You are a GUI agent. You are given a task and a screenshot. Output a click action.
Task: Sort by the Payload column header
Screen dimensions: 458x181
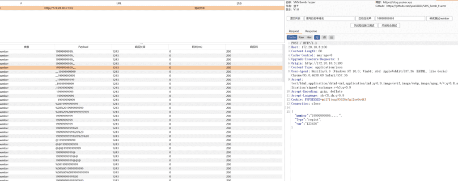(x=83, y=47)
